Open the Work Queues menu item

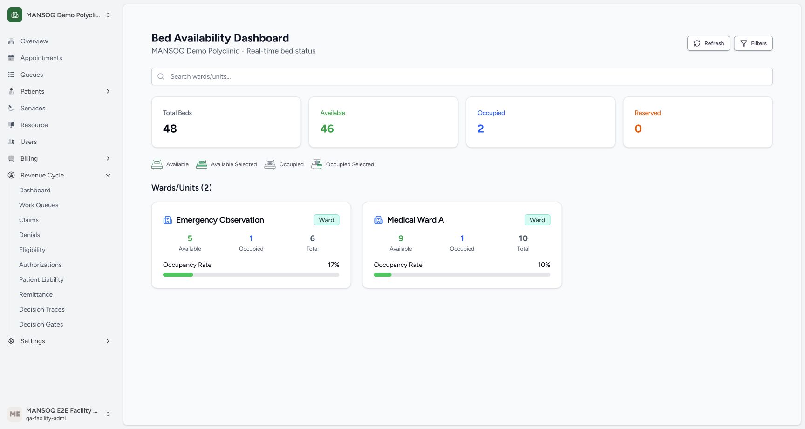pos(39,205)
